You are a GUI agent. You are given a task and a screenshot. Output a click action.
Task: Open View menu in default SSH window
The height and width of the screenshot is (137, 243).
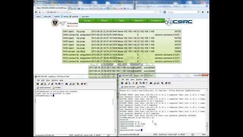[133, 80]
